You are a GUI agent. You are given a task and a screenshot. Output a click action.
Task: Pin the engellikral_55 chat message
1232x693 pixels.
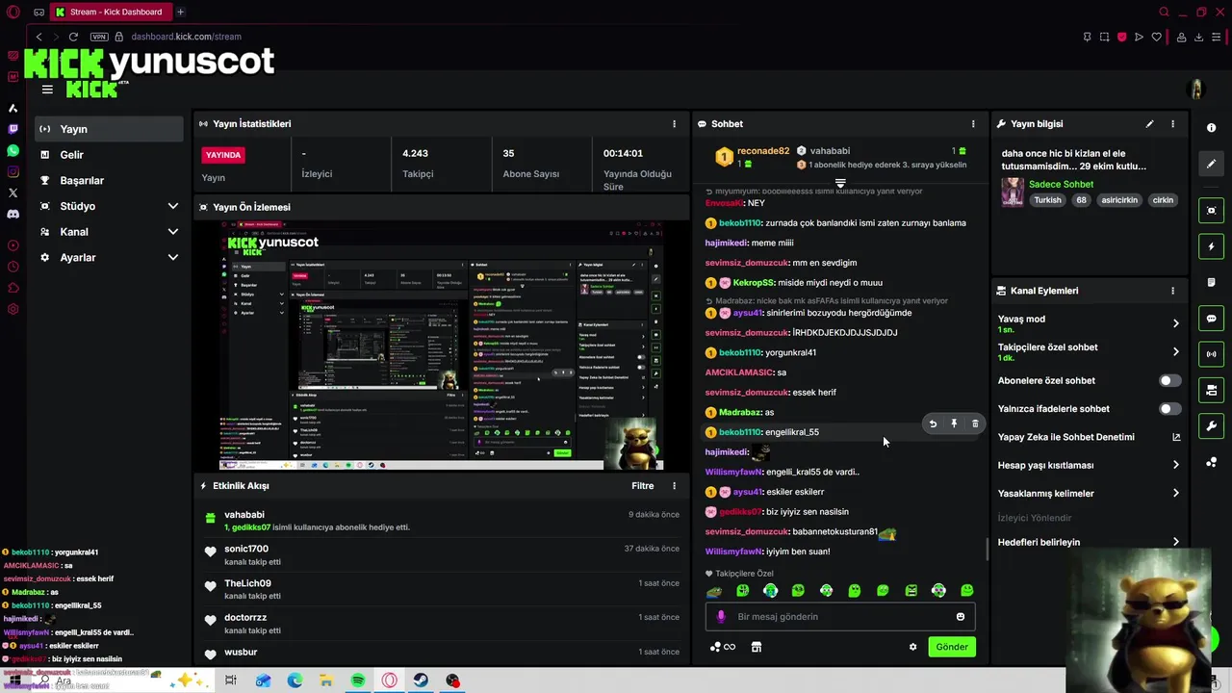[x=954, y=423]
